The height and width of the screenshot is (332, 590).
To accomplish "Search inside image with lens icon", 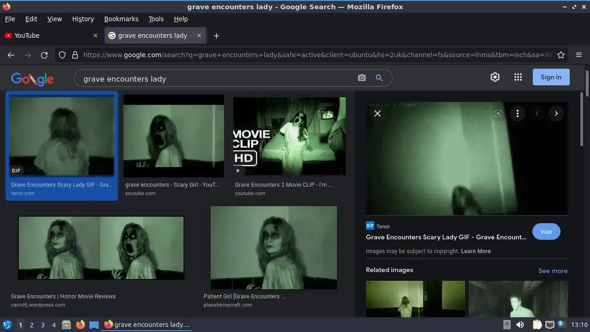I will click(x=498, y=113).
